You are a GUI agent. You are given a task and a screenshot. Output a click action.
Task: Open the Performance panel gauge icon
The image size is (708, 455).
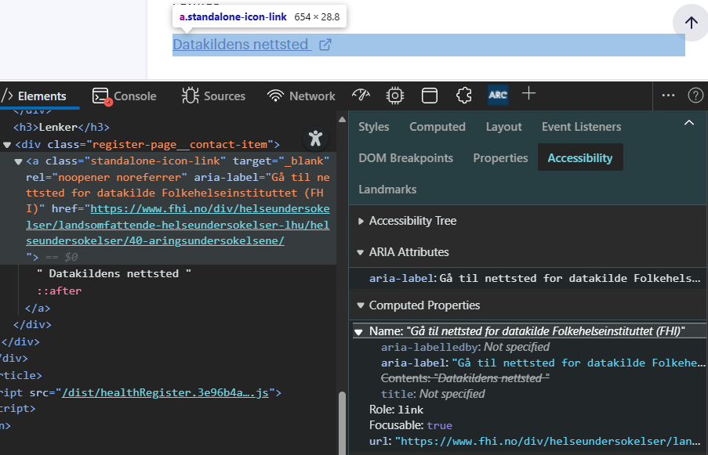[x=361, y=96]
